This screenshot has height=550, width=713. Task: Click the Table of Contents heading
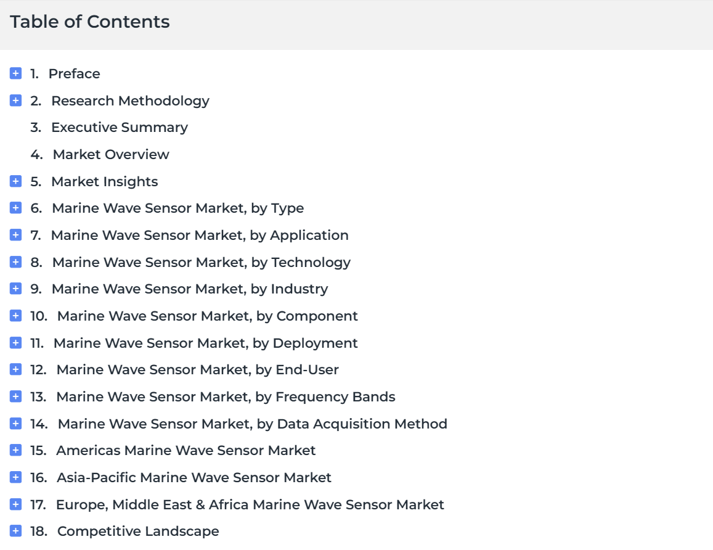[x=90, y=22]
